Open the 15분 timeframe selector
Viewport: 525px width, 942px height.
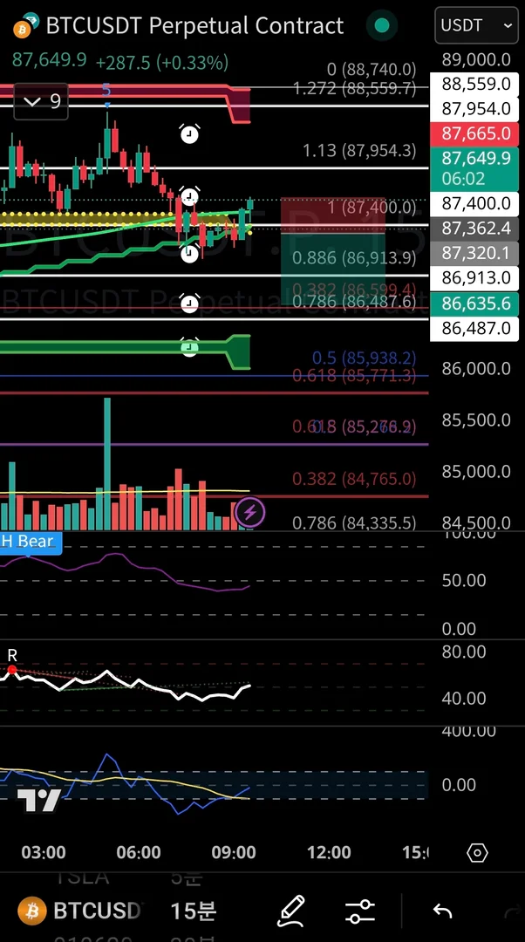tap(194, 911)
